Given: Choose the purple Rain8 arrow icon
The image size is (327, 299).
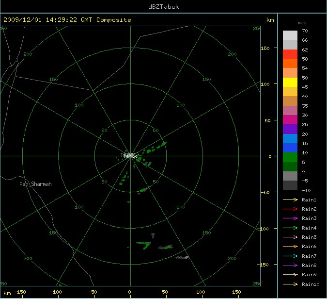Looking at the screenshot, I should click(290, 265).
